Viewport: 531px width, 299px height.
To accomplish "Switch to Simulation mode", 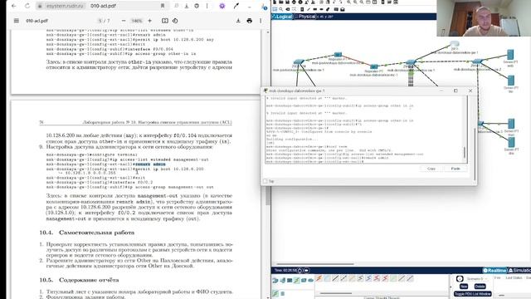I will coord(519,270).
